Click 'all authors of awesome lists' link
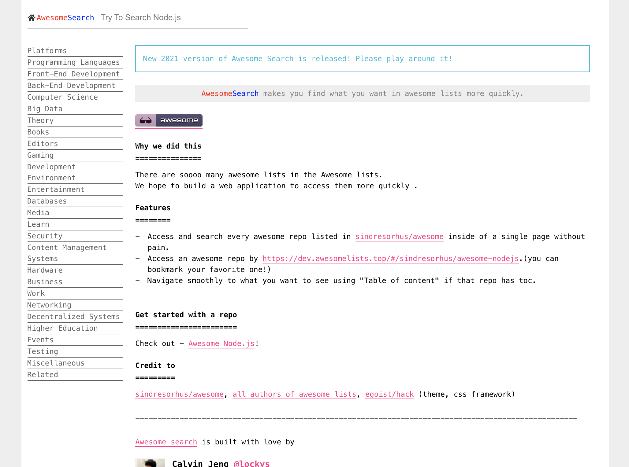Image resolution: width=629 pixels, height=467 pixels. pos(294,394)
